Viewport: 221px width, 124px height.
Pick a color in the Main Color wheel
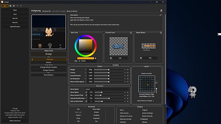[86, 46]
